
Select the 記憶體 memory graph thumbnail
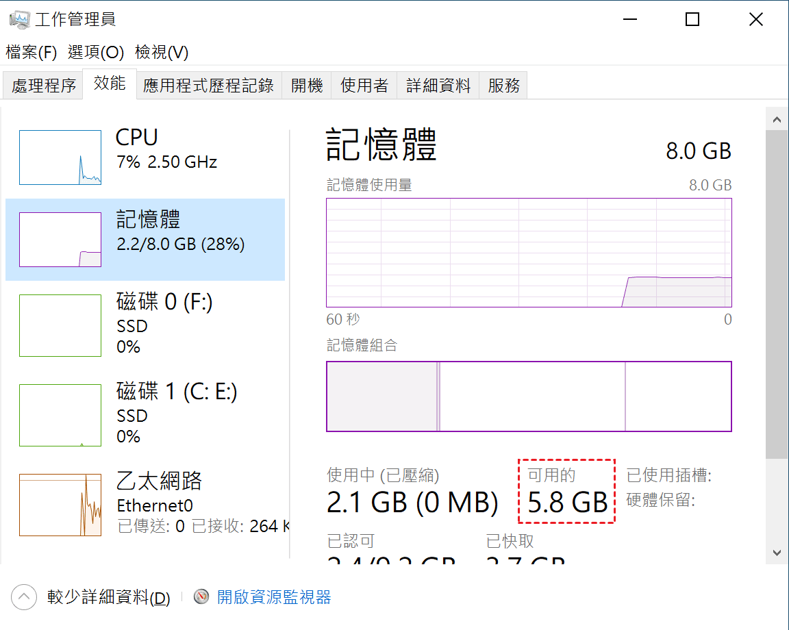tap(60, 240)
